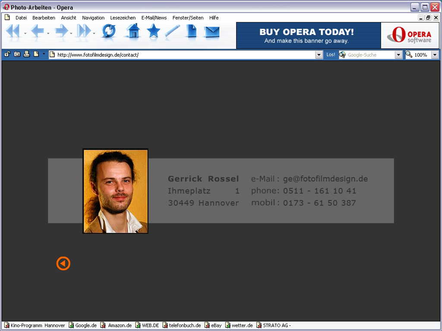
Task: Expand the small new page dropdown arrow
Action: tap(44, 54)
